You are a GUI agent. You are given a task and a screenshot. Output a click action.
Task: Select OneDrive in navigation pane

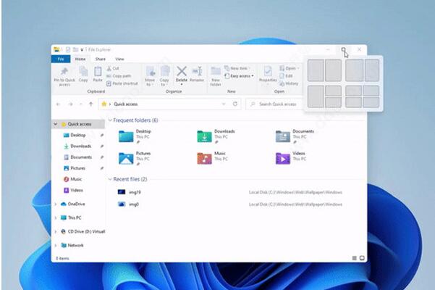pyautogui.click(x=76, y=204)
